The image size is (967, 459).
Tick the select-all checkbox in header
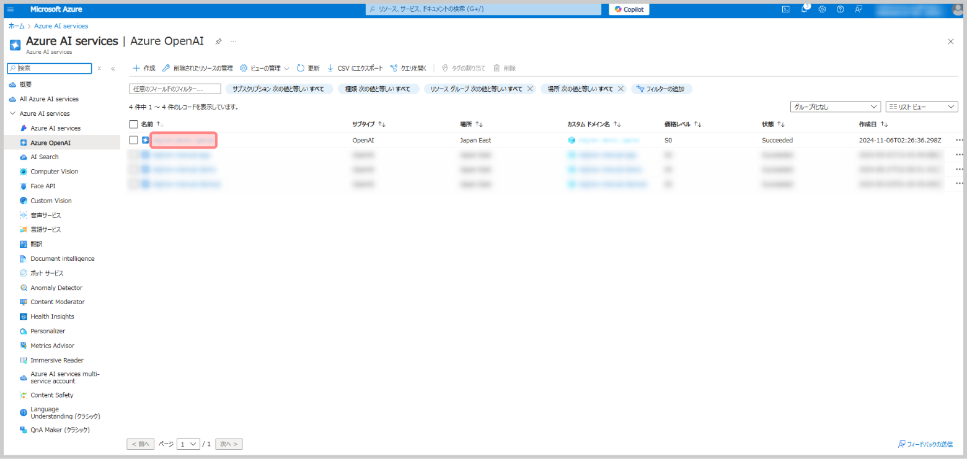(x=133, y=125)
